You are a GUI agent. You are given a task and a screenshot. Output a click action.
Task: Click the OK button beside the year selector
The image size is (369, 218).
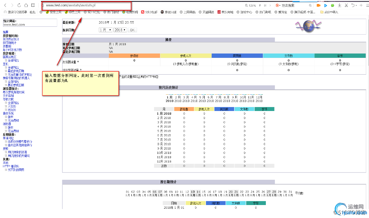click(132, 30)
